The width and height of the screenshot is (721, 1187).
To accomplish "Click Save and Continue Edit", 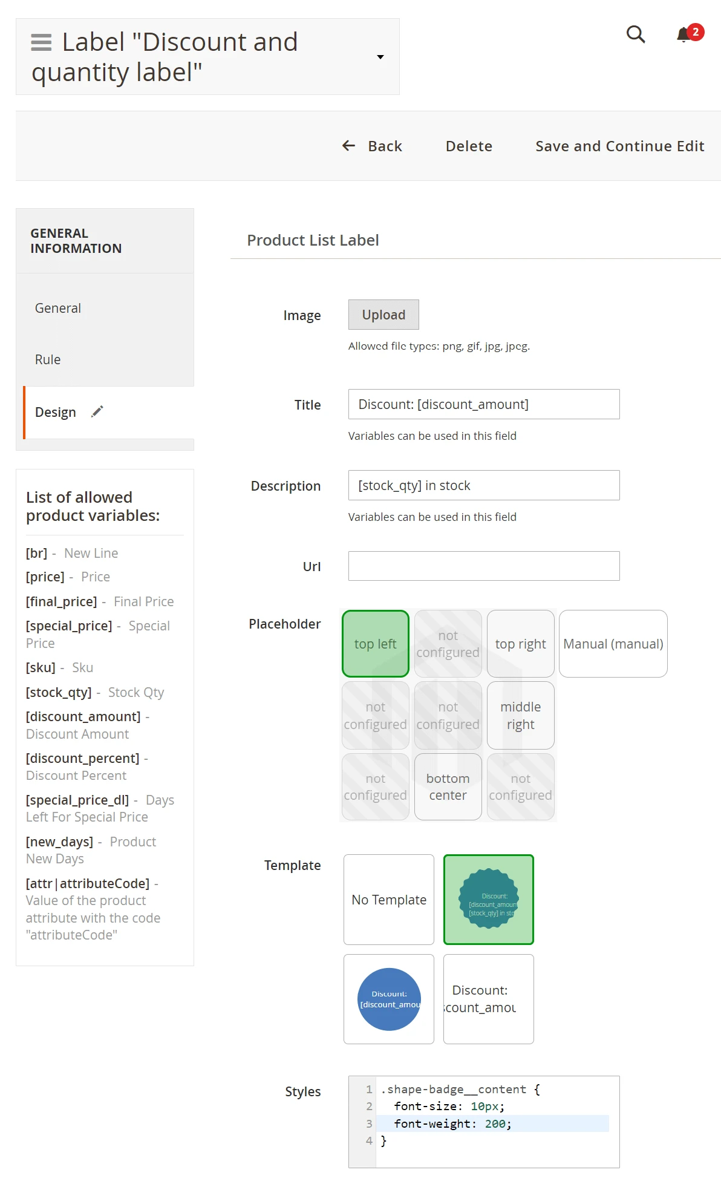I will pyautogui.click(x=620, y=146).
